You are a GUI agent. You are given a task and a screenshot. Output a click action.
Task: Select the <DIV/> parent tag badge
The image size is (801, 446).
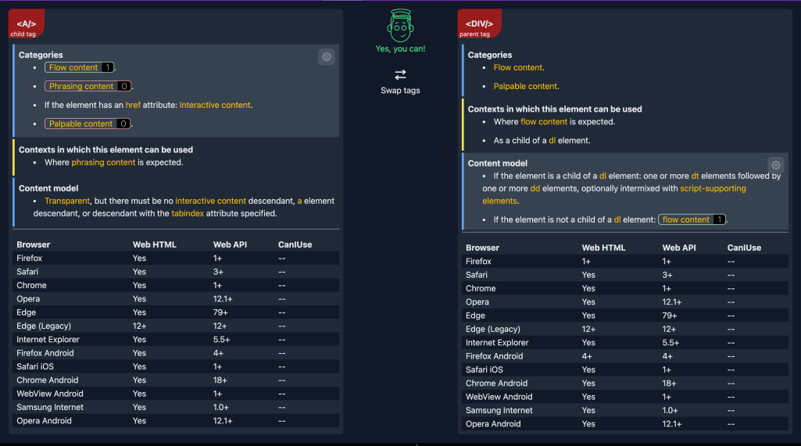478,24
